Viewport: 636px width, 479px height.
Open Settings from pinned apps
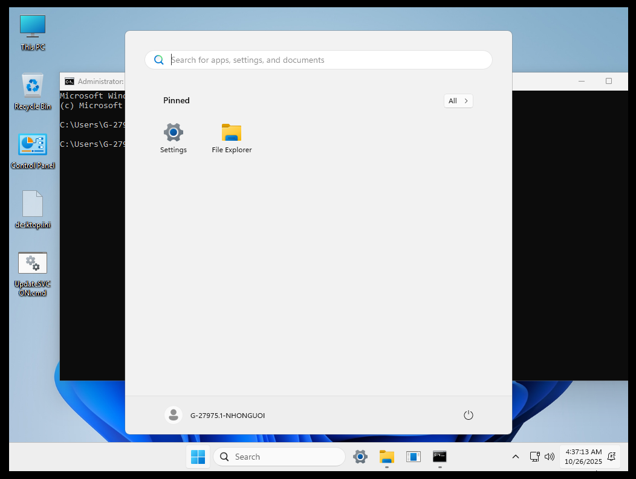click(x=173, y=138)
